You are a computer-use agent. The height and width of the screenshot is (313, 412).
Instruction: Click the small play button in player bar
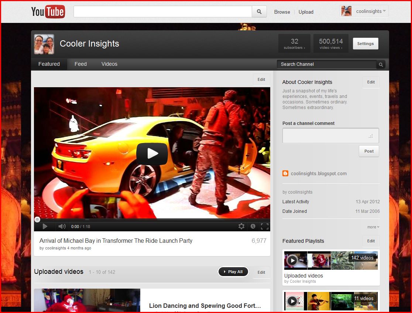pyautogui.click(x=45, y=227)
